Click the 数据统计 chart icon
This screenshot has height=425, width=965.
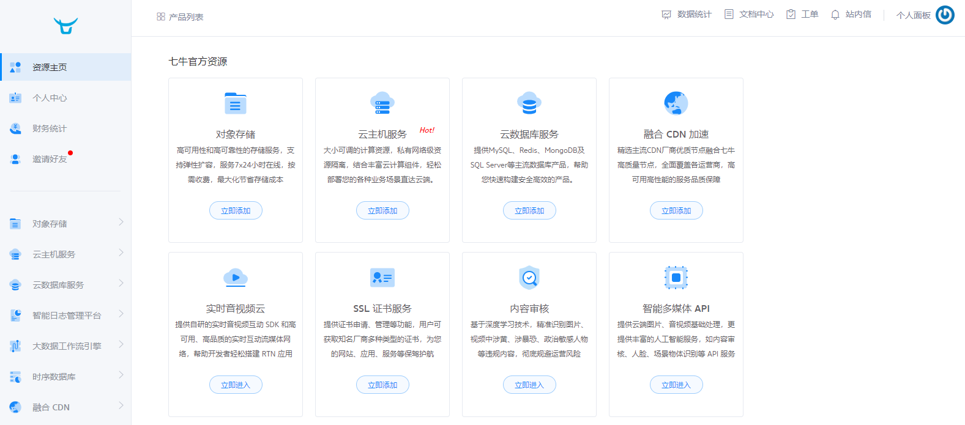point(666,15)
